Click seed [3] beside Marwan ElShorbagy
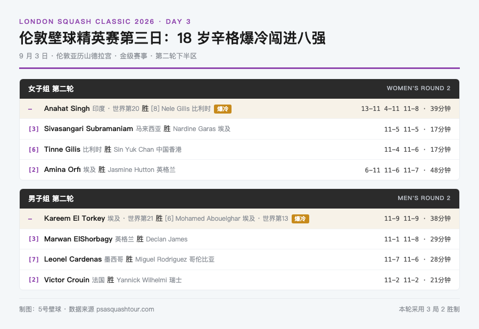Viewport: 479px width, 329px height. [x=34, y=239]
